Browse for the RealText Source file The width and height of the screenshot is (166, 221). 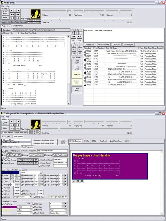point(36,160)
